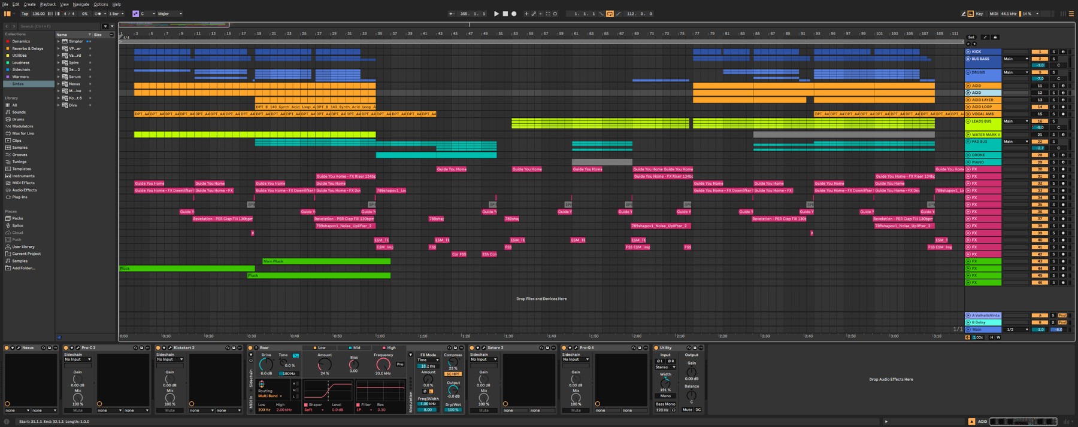This screenshot has height=427, width=1078.
Task: Click the browser toggle orange icon
Action: pos(7,14)
